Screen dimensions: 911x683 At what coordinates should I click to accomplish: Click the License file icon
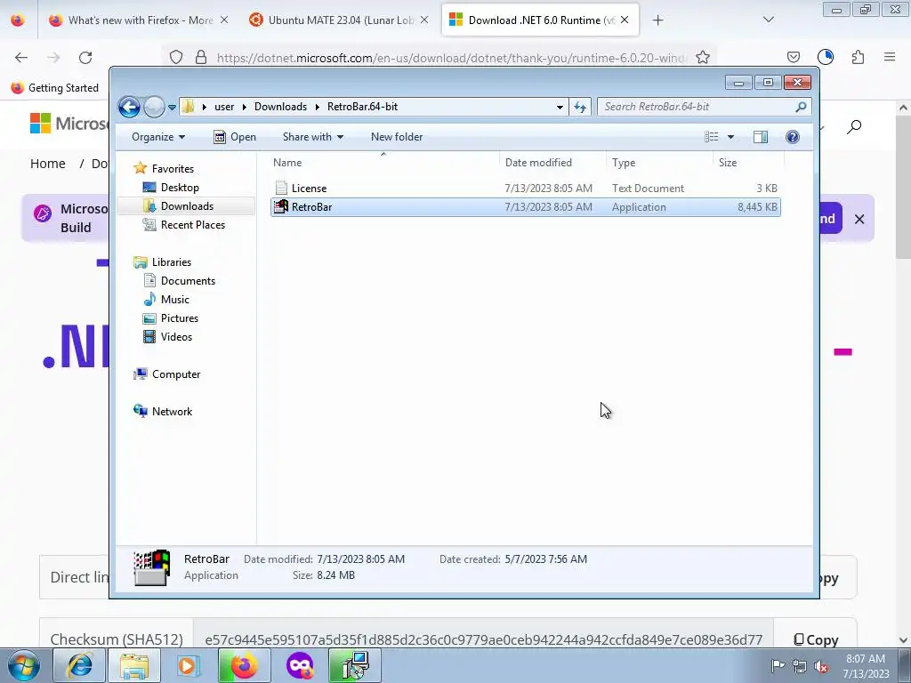pyautogui.click(x=281, y=188)
